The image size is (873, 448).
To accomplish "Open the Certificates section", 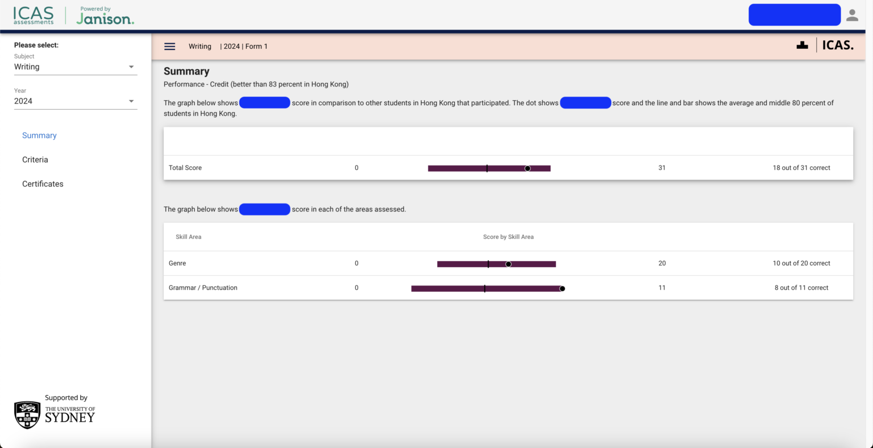I will pos(43,184).
